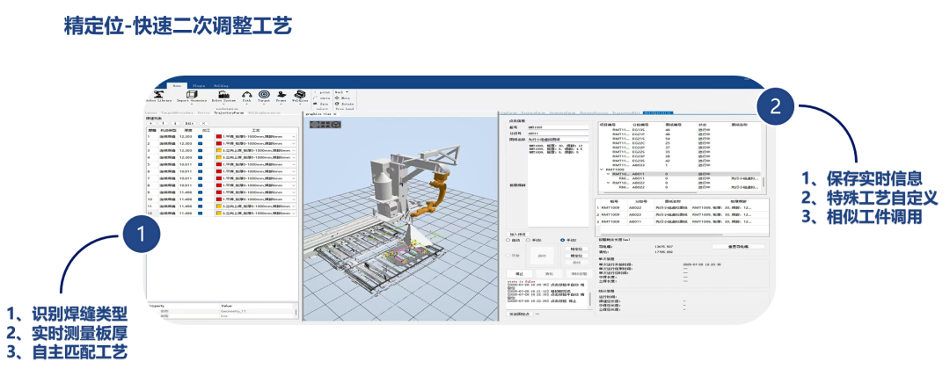The width and height of the screenshot is (950, 376).
Task: Open process dropdown for weld row 1
Action: click(294, 137)
